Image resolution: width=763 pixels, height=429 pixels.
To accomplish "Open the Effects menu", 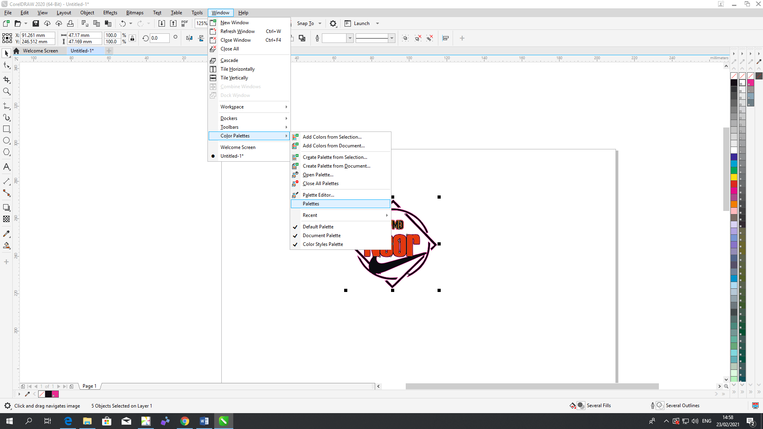I will pos(110,13).
